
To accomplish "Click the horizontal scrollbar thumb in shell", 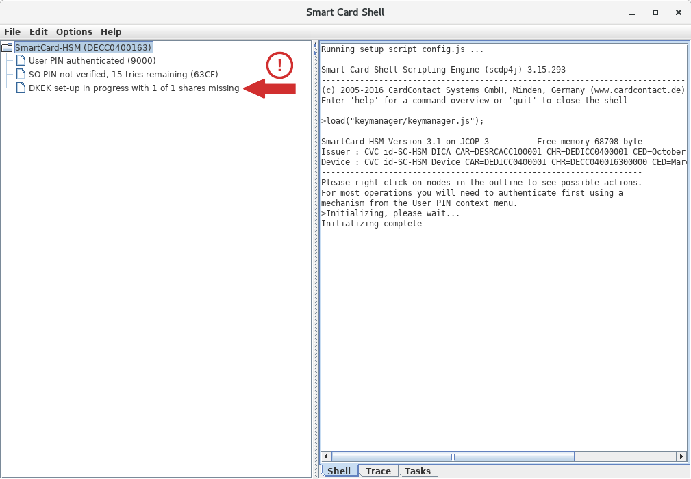I will [453, 456].
